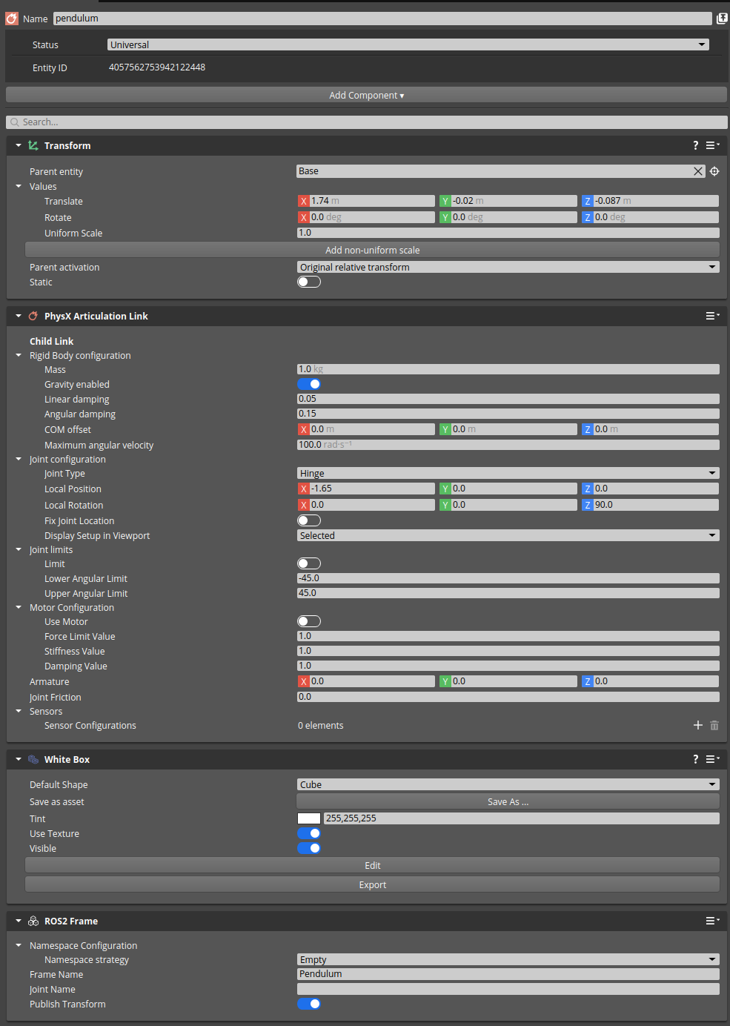
Task: Click the white Tint color swatch
Action: point(308,818)
